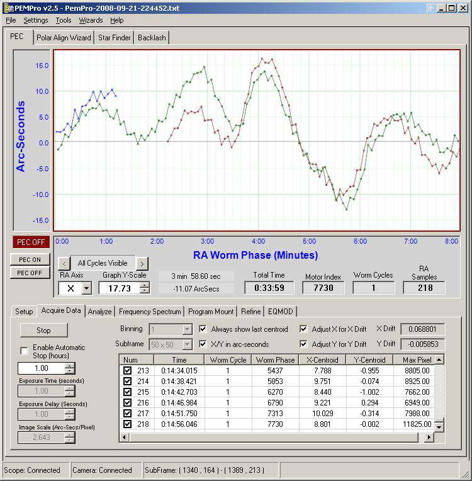This screenshot has height=481, width=472.
Task: Toggle Always show last centroid checkbox
Action: coord(203,329)
